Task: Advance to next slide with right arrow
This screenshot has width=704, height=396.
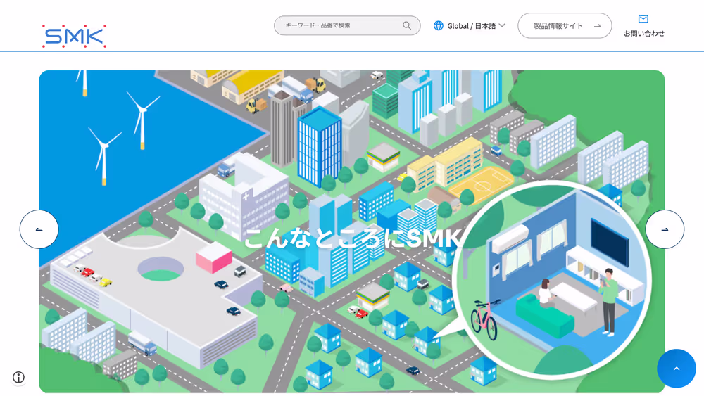Action: (665, 229)
